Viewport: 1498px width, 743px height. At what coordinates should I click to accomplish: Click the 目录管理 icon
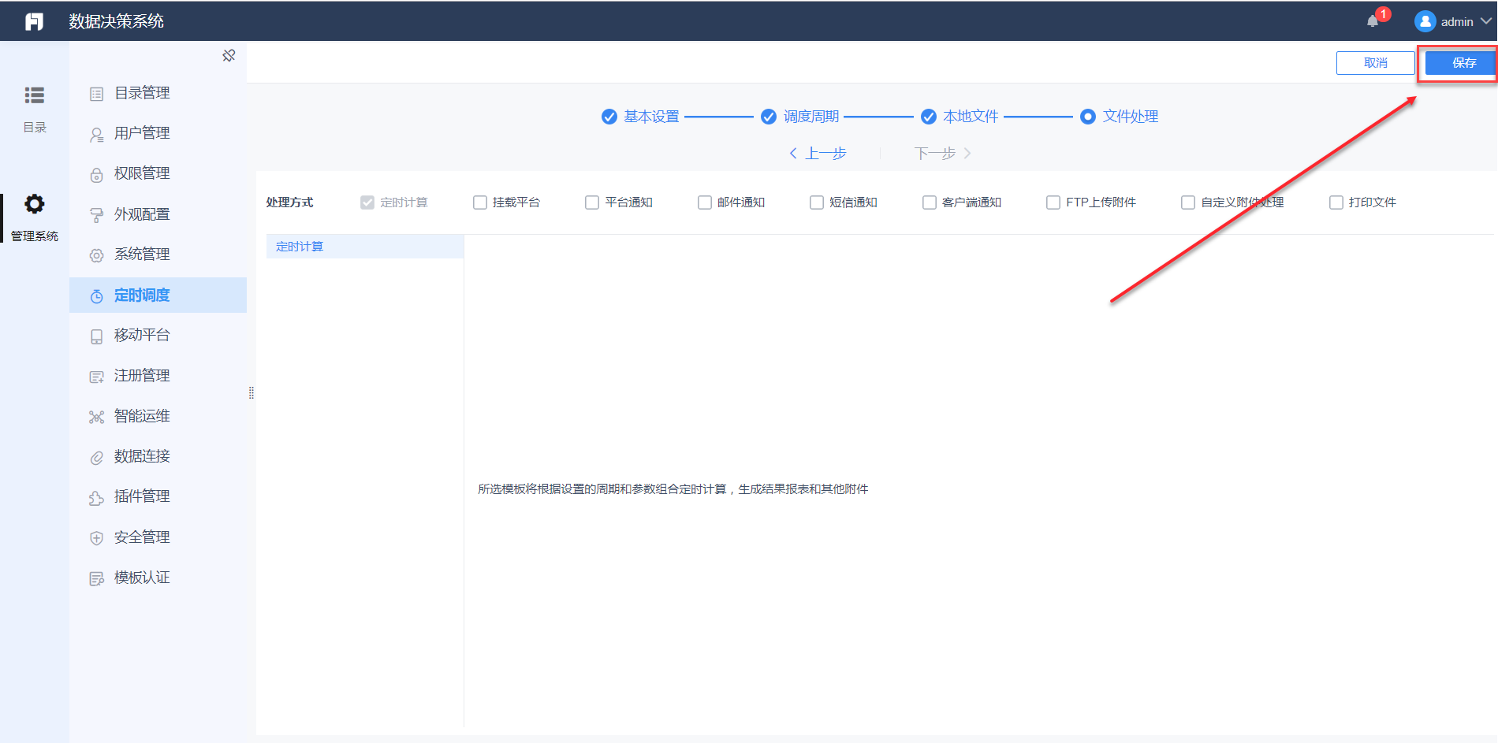(96, 94)
